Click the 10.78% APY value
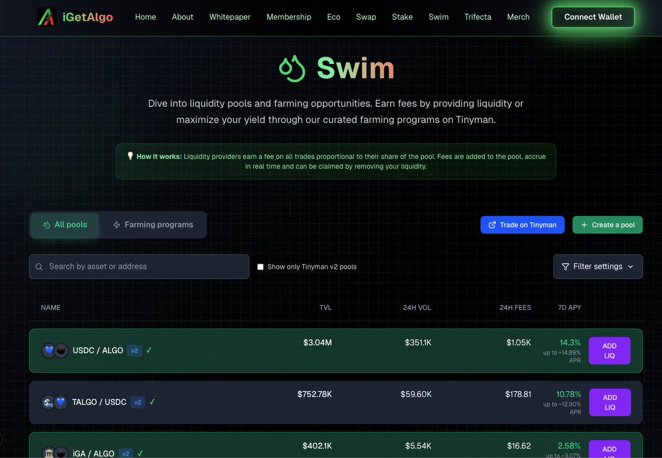The image size is (662, 458). (x=569, y=394)
